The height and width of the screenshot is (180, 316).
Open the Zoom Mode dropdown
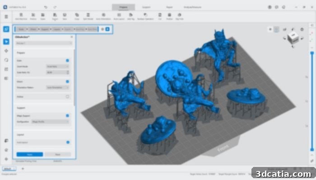58,67
